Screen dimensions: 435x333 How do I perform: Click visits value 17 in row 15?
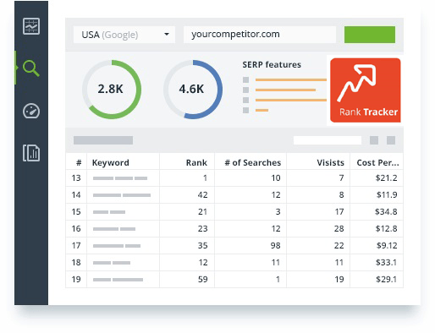point(339,211)
